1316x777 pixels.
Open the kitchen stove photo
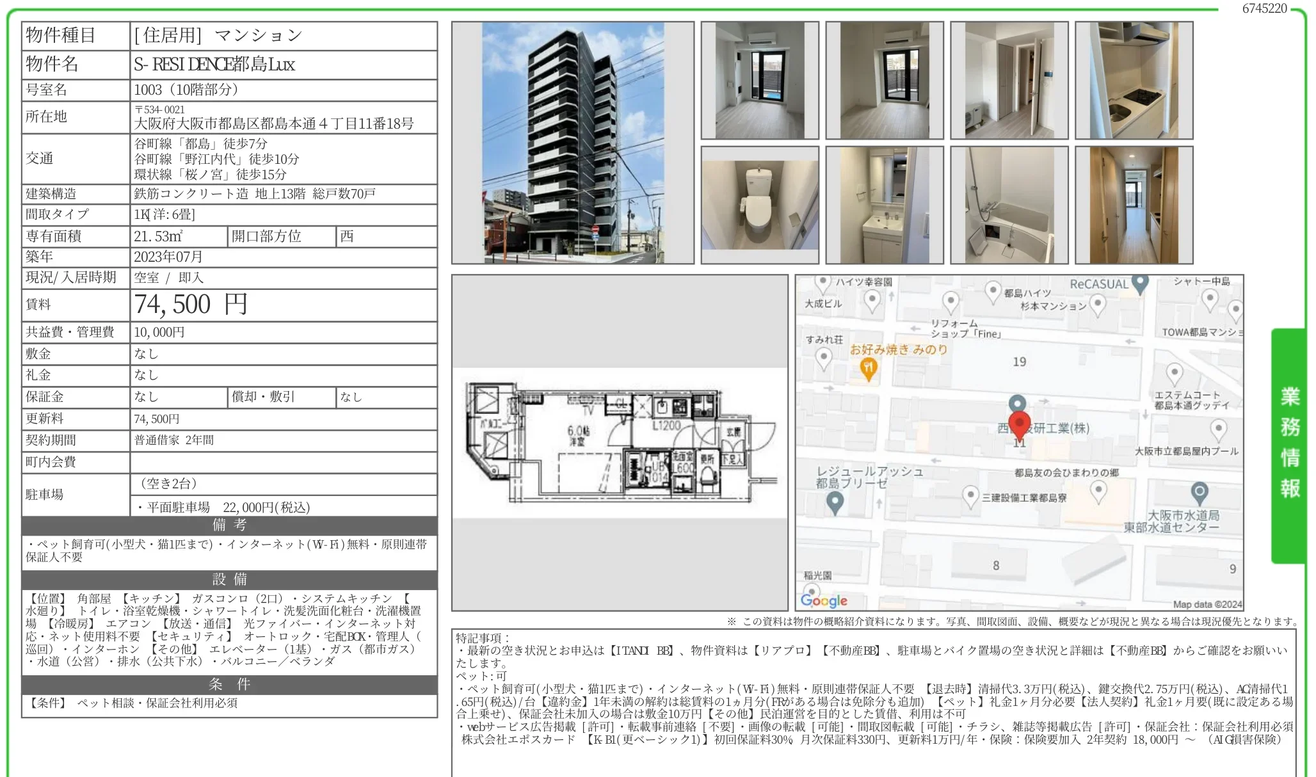[1134, 81]
